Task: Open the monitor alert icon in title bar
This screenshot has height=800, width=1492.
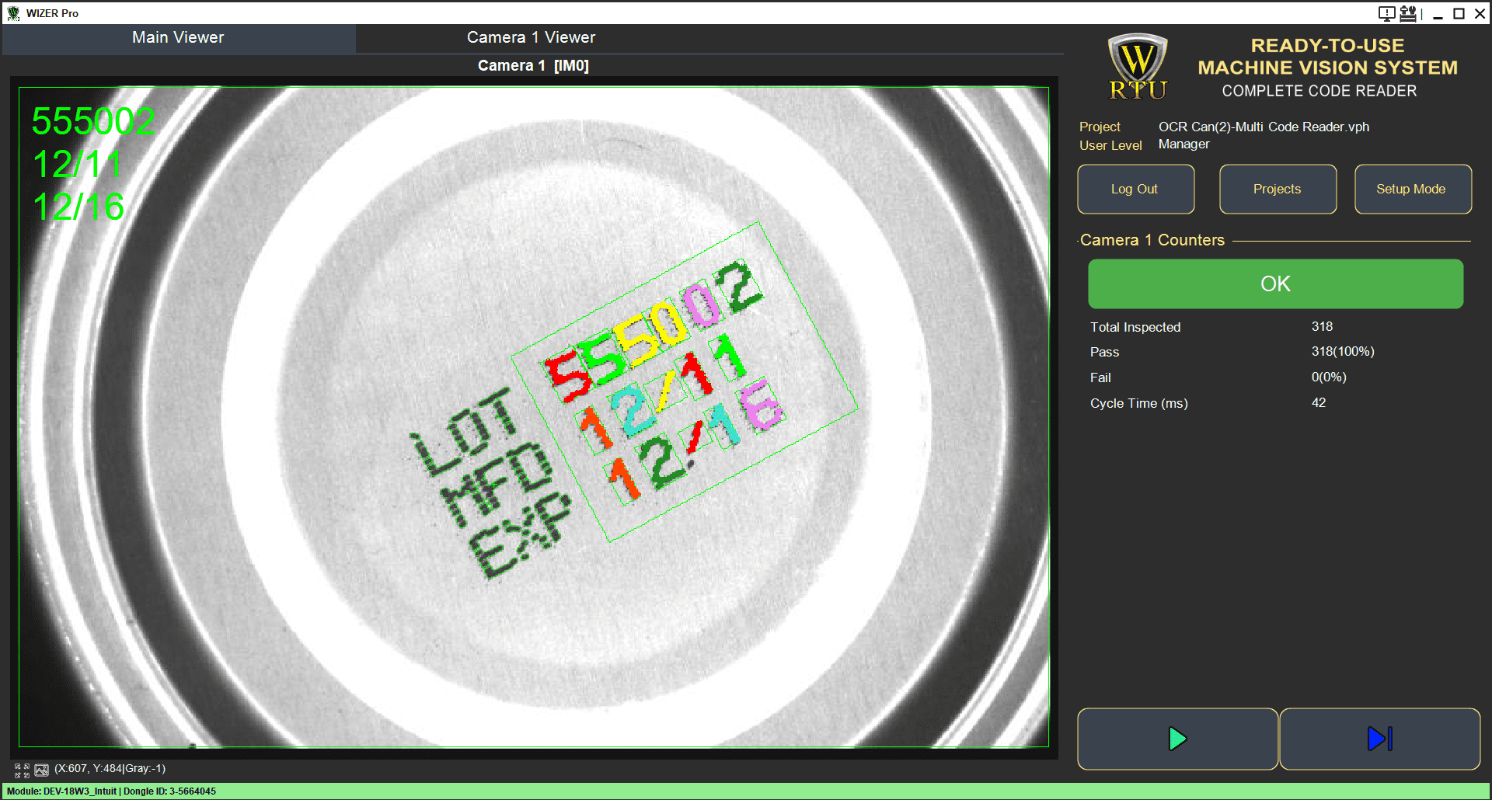Action: pyautogui.click(x=1387, y=13)
